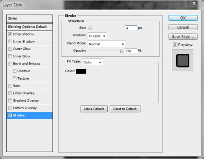Focus the Opacity input field showing 100
Image resolution: width=204 pixels, height=159 pixels.
point(131,51)
